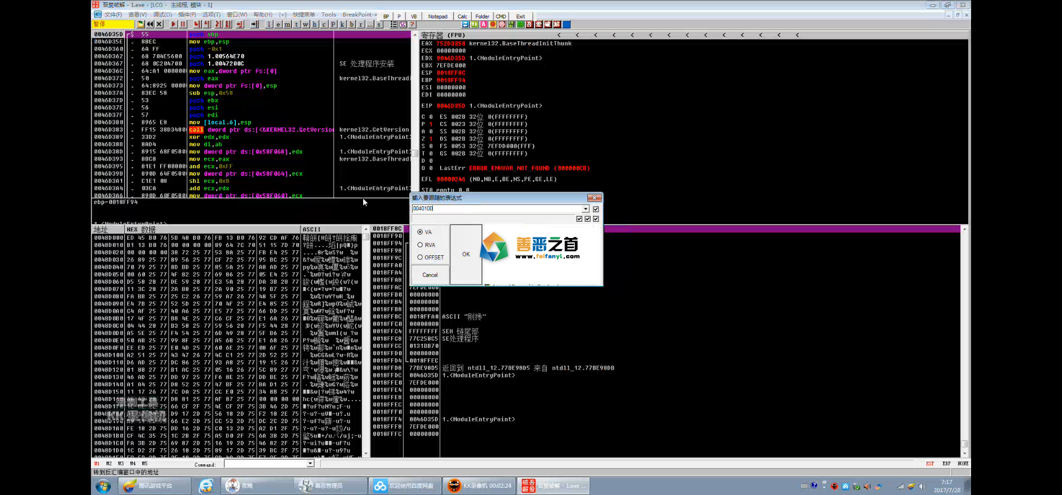Click the red question mark help icon
The width and height of the screenshot is (1062, 495).
[412, 25]
